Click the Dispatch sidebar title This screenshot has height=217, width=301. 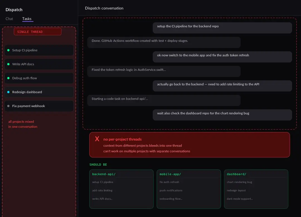(x=14, y=10)
